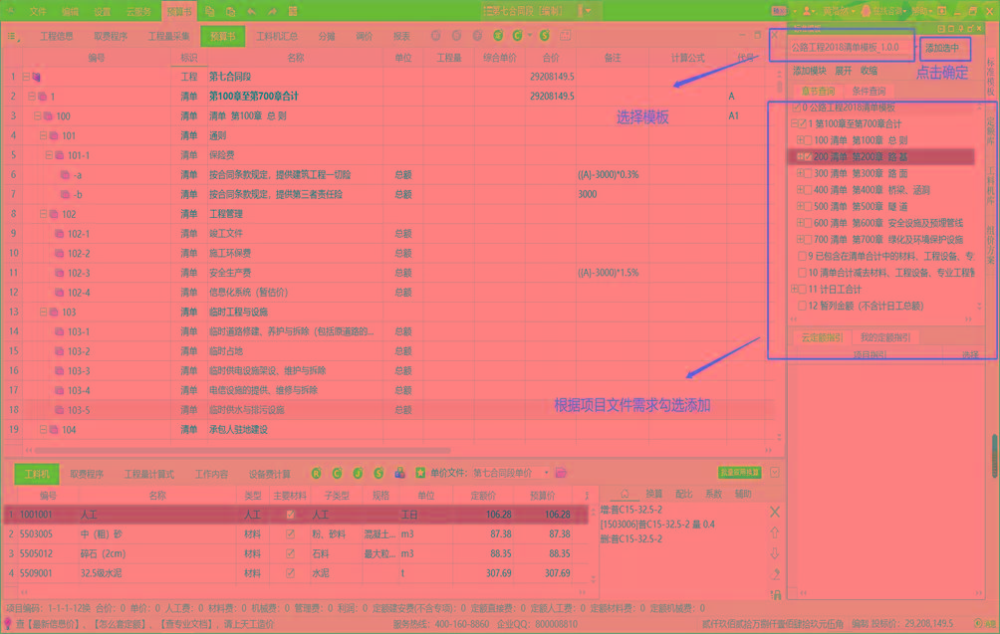Collapse the 102 工程管理 budget tree row
The height and width of the screenshot is (634, 1000).
coord(43,214)
